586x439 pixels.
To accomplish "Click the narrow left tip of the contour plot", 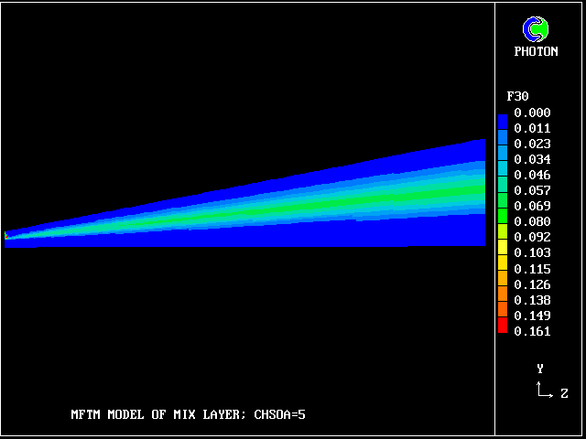I will [x=7, y=237].
